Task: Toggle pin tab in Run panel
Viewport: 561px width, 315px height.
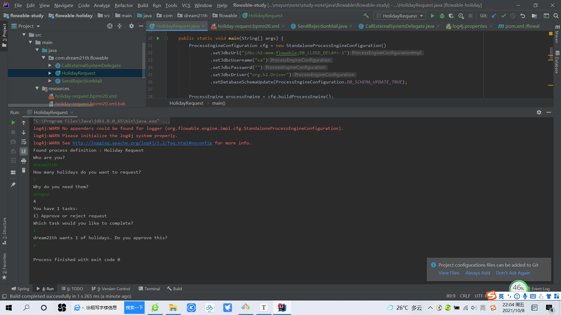Action: [13, 185]
